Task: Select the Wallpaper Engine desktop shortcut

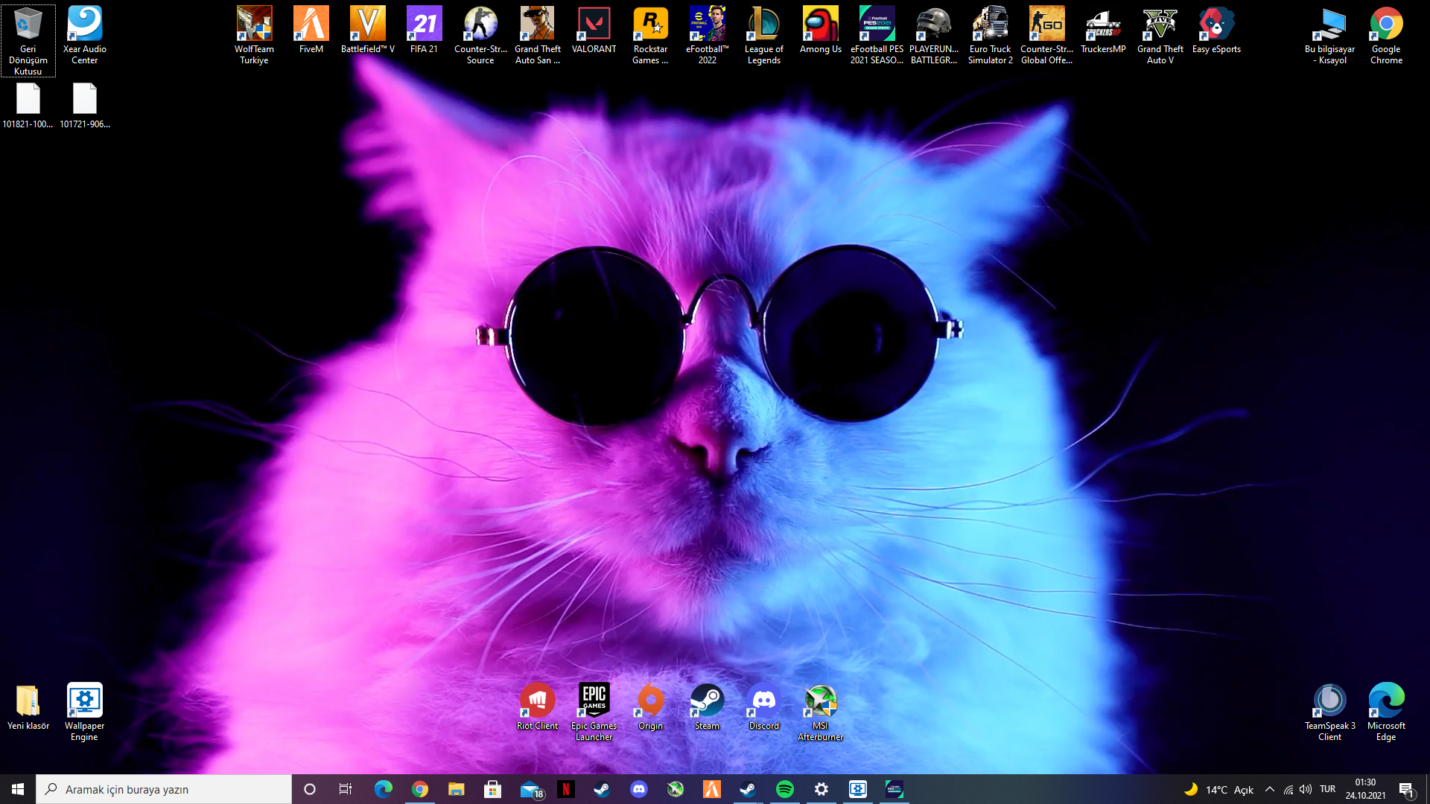Action: [x=84, y=712]
